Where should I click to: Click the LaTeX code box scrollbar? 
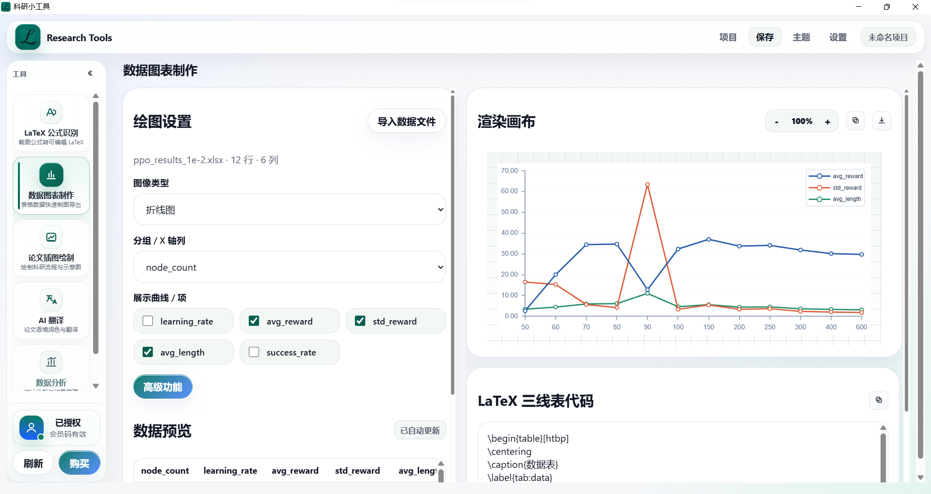coord(883,458)
